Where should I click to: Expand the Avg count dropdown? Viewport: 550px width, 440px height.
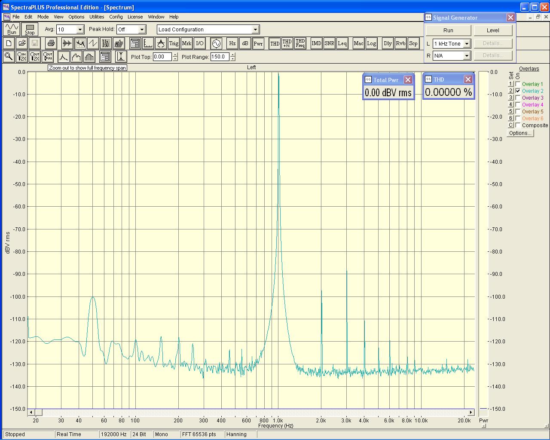click(80, 30)
